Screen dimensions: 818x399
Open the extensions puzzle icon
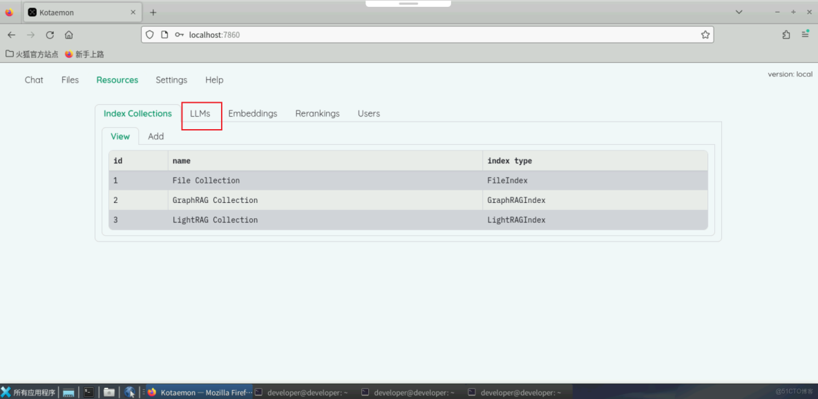[x=786, y=35]
